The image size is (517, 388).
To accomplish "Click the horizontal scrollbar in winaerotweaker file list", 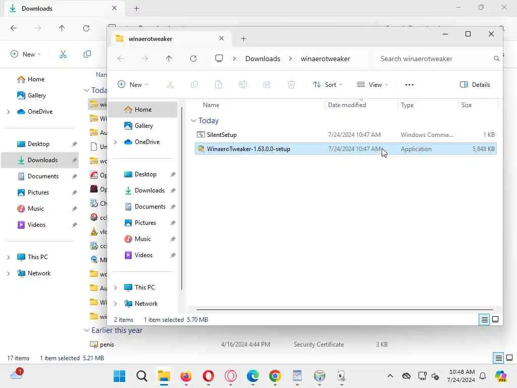I will coord(344,310).
